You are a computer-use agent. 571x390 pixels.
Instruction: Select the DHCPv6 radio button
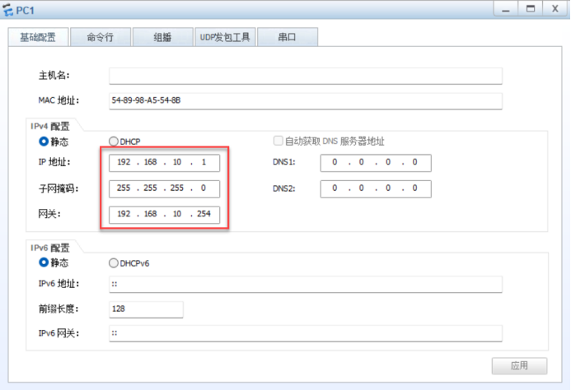(114, 263)
